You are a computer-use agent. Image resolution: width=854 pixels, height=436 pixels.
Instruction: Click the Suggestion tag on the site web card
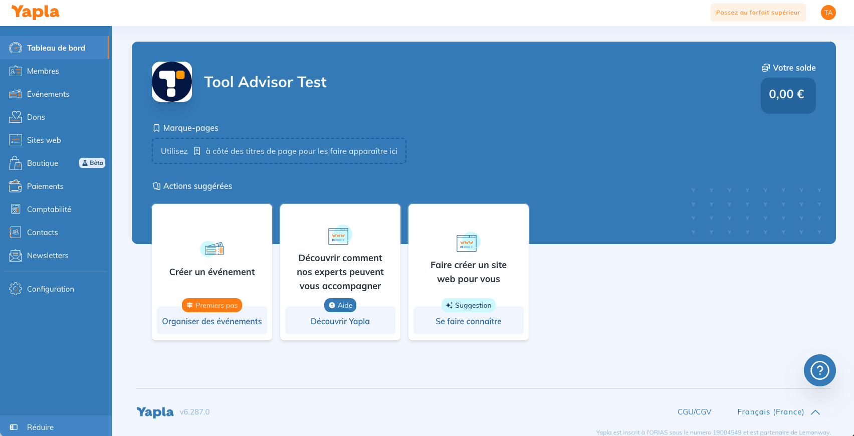pos(469,305)
